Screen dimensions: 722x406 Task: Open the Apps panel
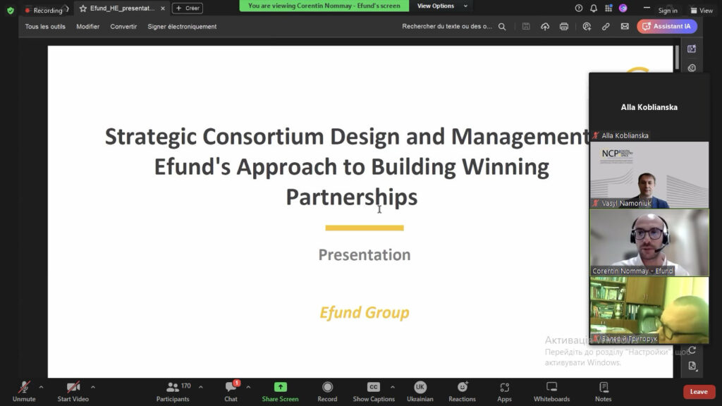pos(504,391)
